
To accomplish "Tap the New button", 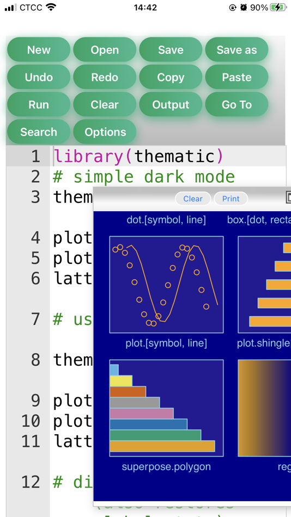I will click(x=39, y=50).
